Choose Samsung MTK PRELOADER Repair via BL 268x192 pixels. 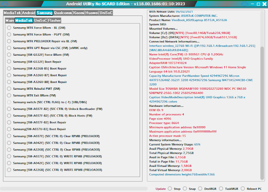point(9,41)
